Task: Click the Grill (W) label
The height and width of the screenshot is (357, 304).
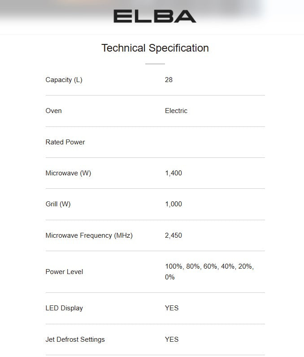Action: coord(58,204)
